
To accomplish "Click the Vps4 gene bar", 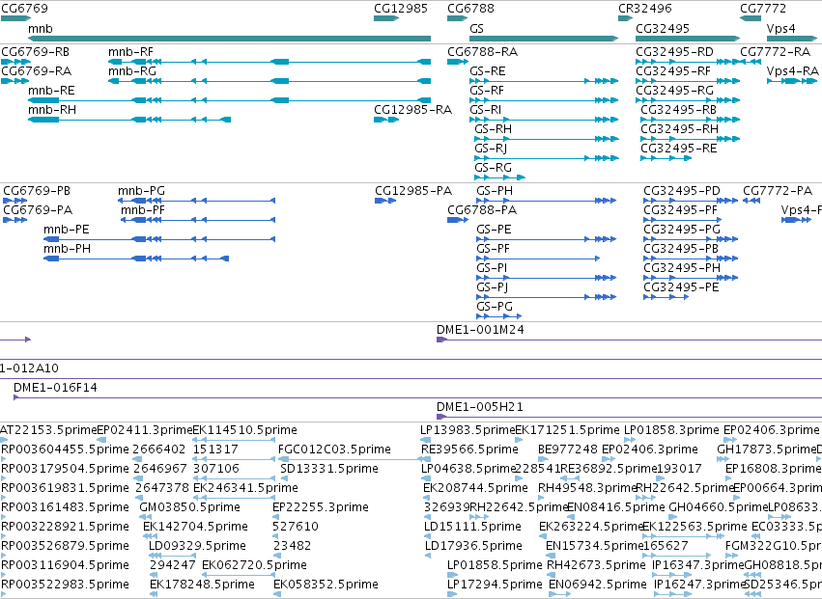I will [792, 39].
